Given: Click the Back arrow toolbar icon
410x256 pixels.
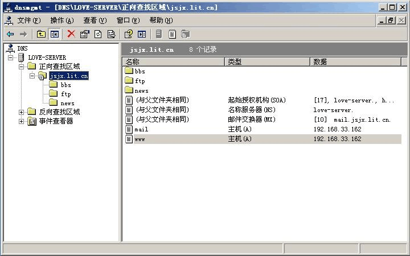Looking at the screenshot, I should (10, 34).
